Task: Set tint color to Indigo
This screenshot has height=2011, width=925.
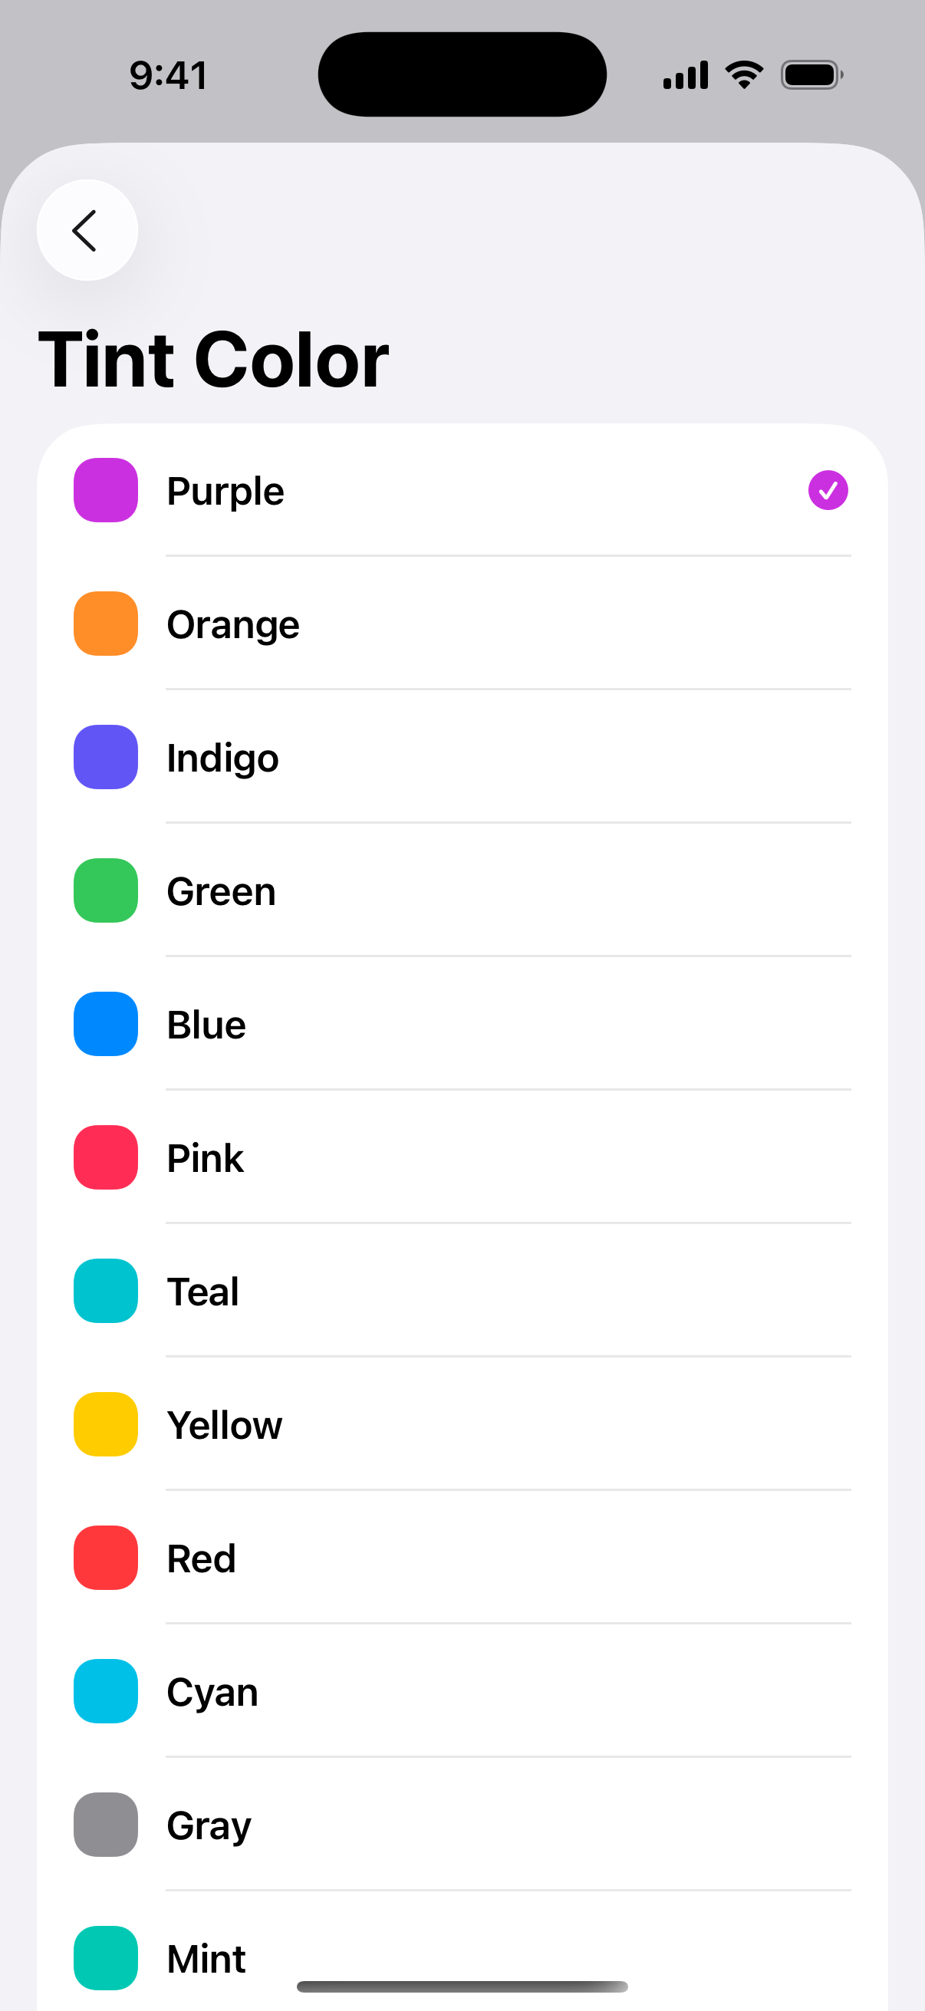Action: tap(222, 758)
